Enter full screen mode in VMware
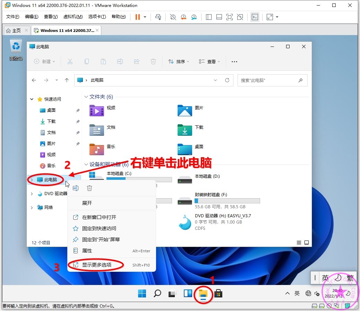Image resolution: width=360 pixels, height=311 pixels. [229, 17]
